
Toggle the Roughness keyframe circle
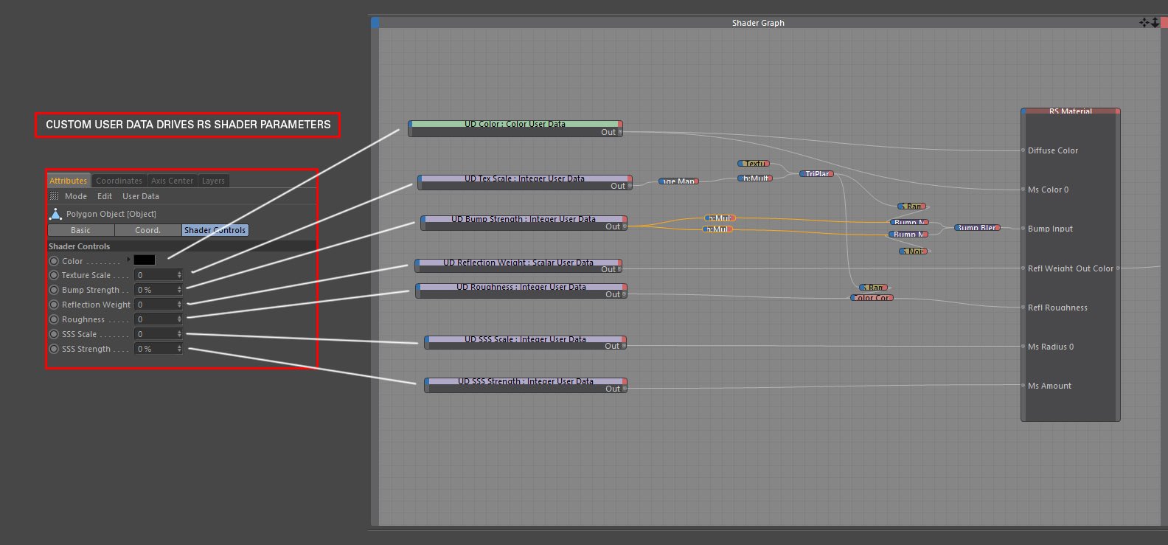point(54,319)
